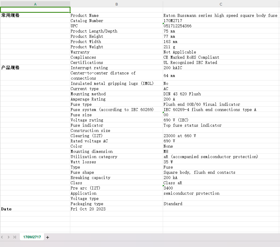The width and height of the screenshot is (280, 247).
Task: Select column A header
Action: click(x=35, y=4)
